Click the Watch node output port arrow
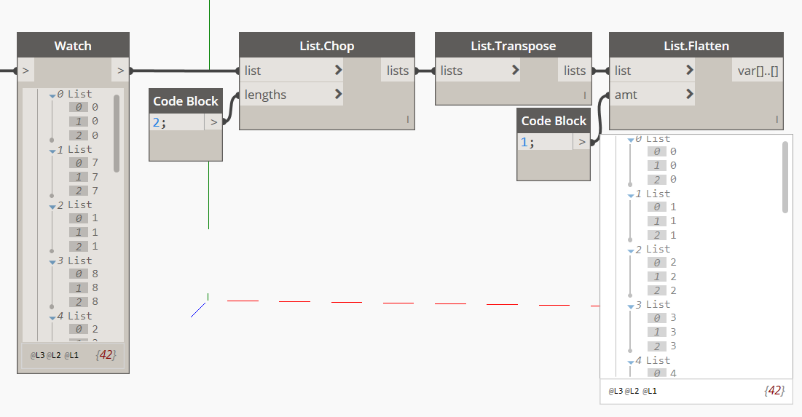 coord(120,71)
